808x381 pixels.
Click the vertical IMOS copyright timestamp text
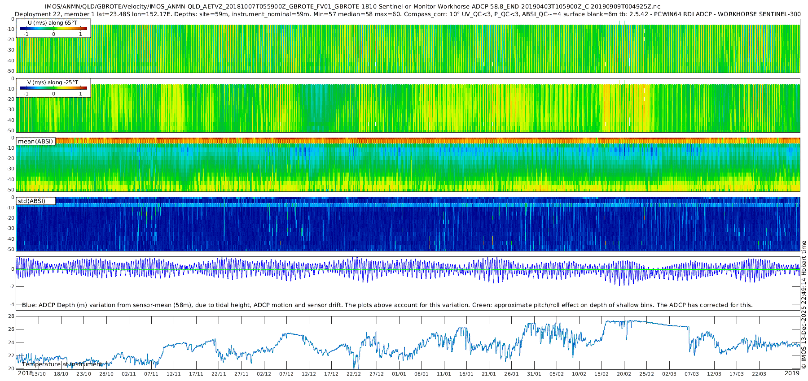pyautogui.click(x=804, y=305)
